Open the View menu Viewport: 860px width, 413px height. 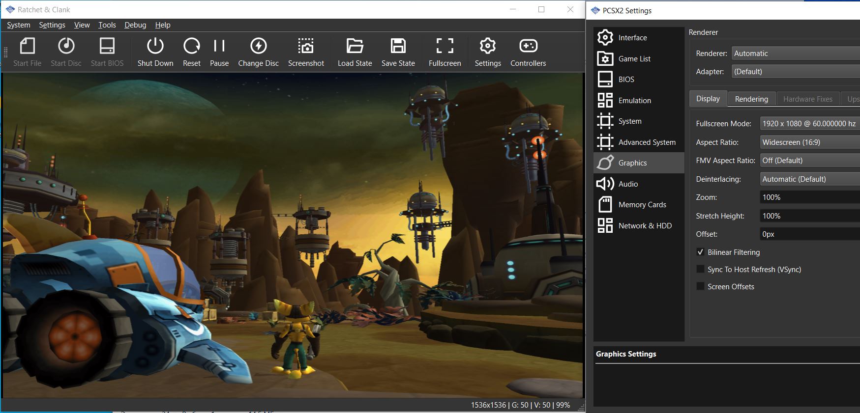coord(82,25)
